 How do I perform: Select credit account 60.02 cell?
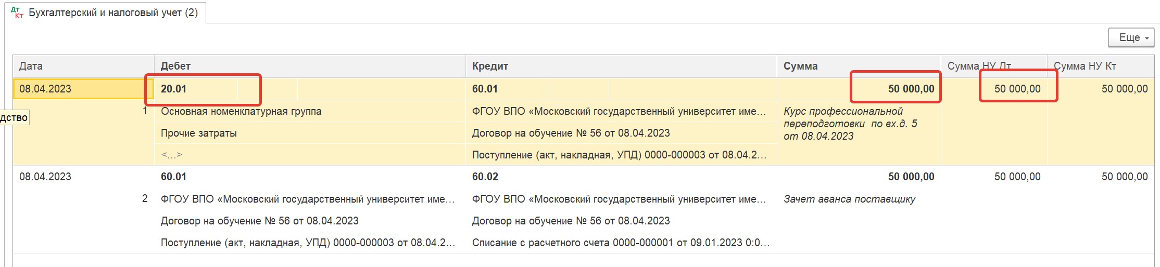[x=485, y=177]
